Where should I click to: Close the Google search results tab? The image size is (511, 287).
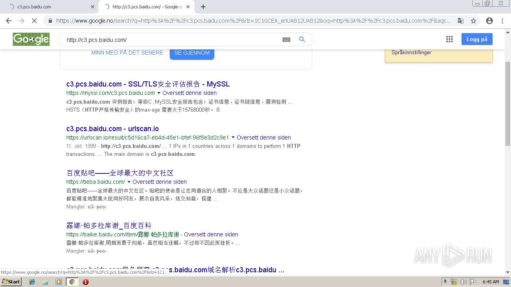pos(188,7)
